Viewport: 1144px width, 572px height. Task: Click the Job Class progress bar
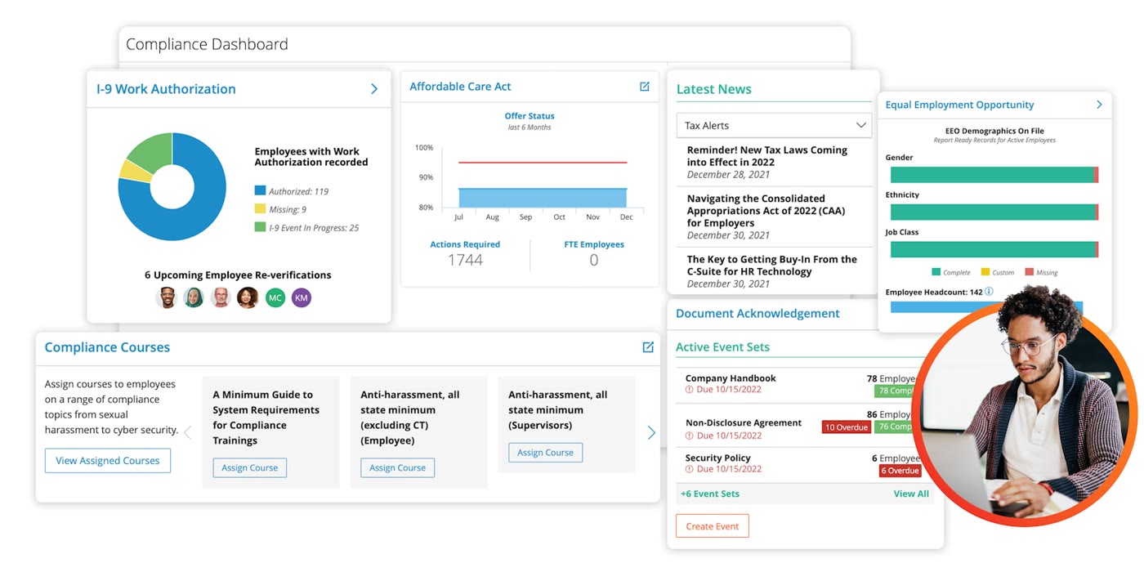[994, 249]
